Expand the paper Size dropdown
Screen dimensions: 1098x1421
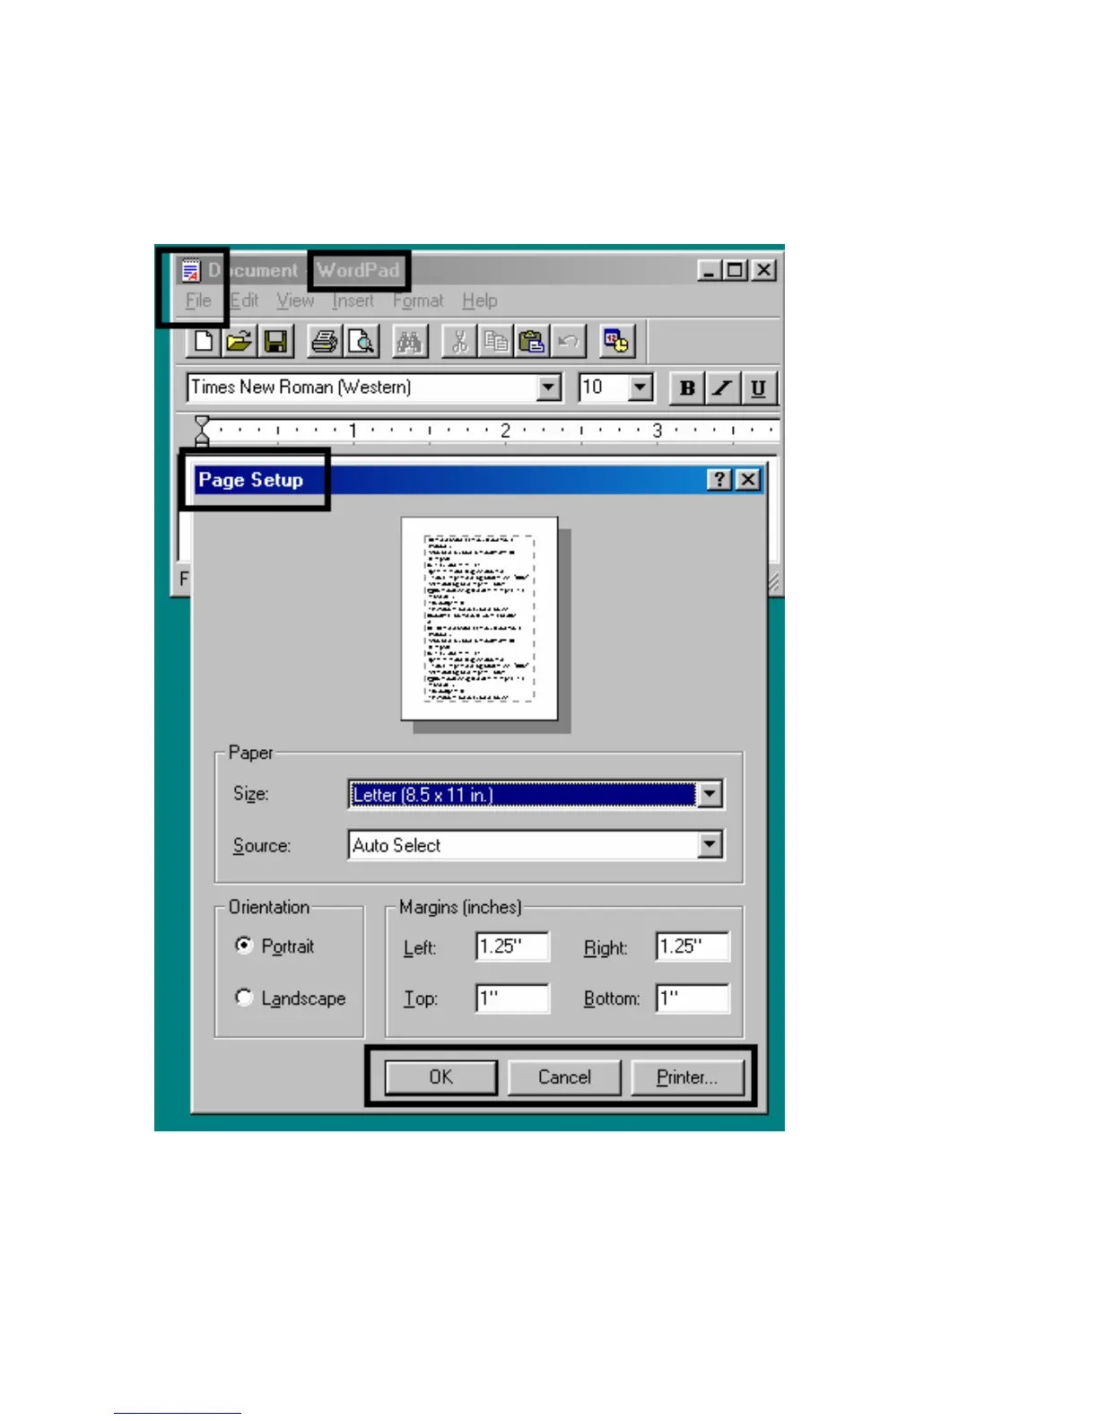click(x=710, y=794)
